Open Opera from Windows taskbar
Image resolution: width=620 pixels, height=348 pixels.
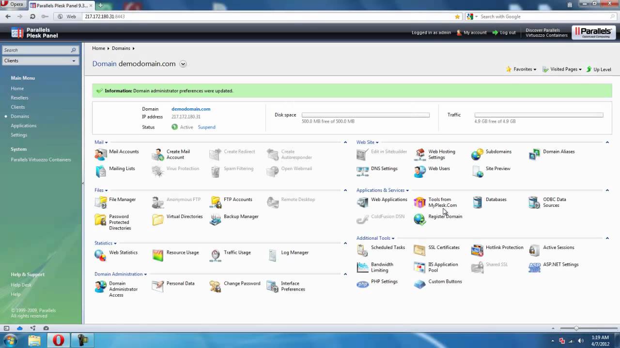(58, 340)
